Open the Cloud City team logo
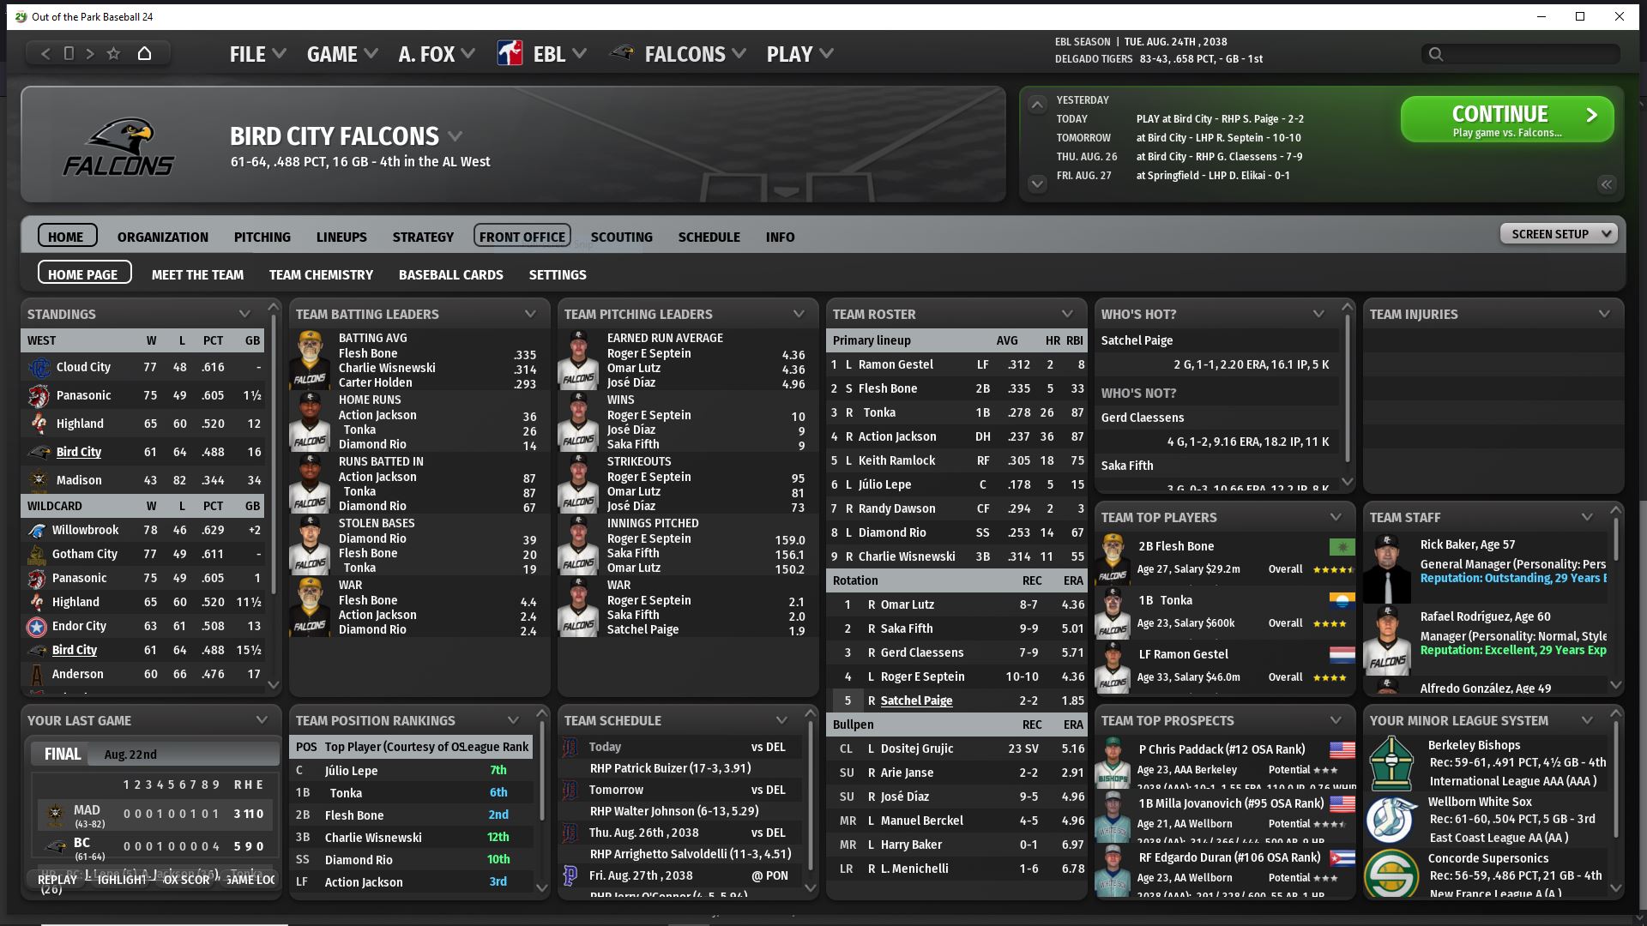This screenshot has height=926, width=1647. click(39, 367)
